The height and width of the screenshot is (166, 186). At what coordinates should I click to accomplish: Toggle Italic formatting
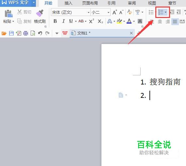[63, 21]
